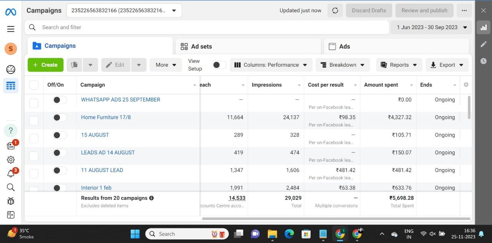Duplicate campaign using the copy icon
This screenshot has width=492, height=243.
[x=74, y=65]
